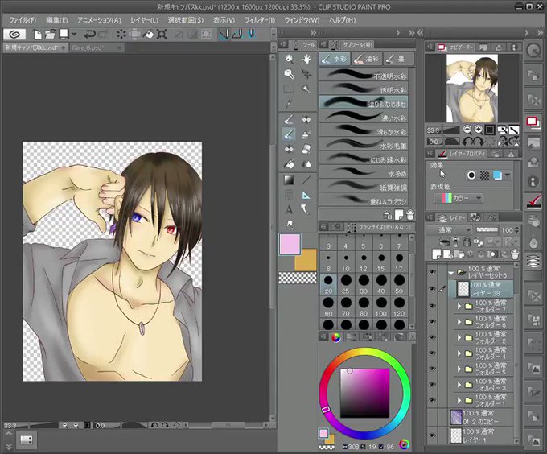Click the transparent color checker swatch
Viewport: 547px width, 454px height.
click(x=298, y=278)
